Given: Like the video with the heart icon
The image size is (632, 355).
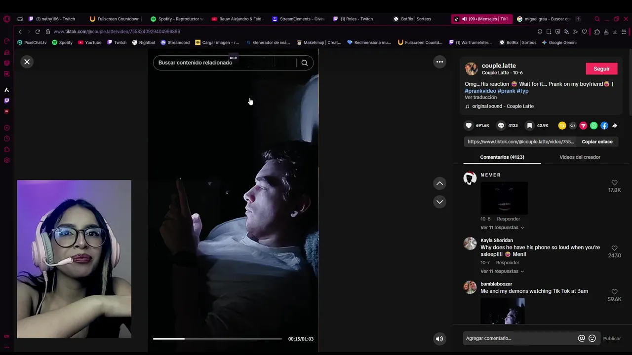Looking at the screenshot, I should click(469, 126).
